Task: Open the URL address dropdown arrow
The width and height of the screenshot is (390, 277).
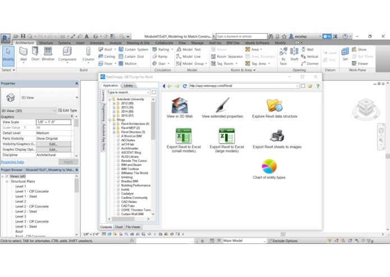Action: click(x=297, y=86)
